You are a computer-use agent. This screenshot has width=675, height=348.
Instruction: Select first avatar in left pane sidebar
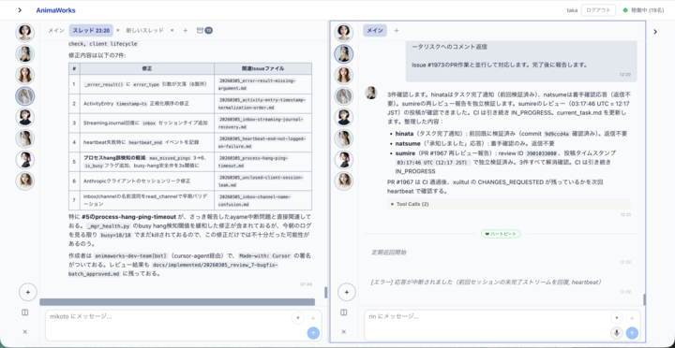pyautogui.click(x=25, y=33)
